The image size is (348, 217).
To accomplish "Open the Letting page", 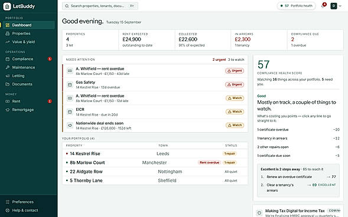I will pyautogui.click(x=28, y=75).
